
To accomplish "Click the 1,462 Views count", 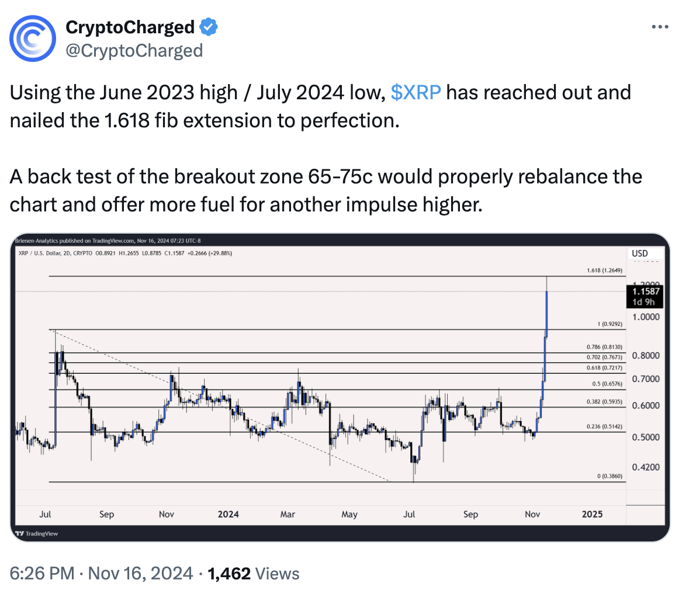I will click(253, 574).
